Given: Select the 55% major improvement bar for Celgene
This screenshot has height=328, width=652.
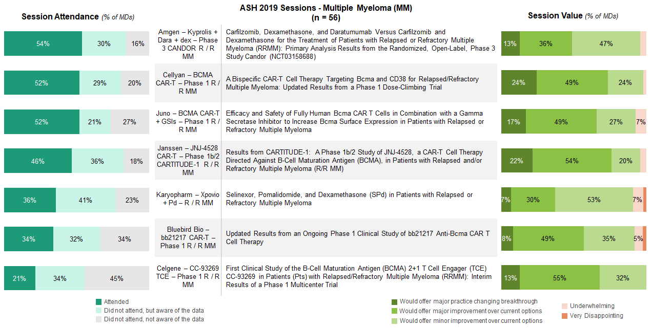Looking at the screenshot, I should (560, 278).
